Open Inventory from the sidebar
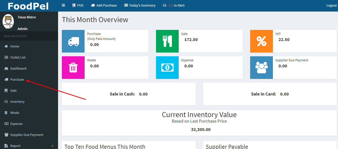 click(17, 102)
